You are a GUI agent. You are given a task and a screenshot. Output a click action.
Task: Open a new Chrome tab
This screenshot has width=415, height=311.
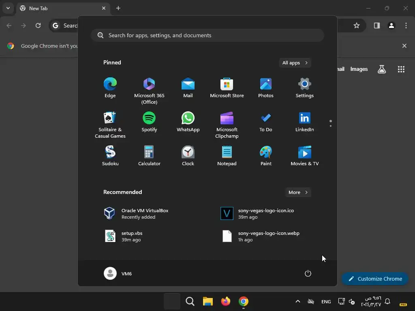(x=118, y=8)
